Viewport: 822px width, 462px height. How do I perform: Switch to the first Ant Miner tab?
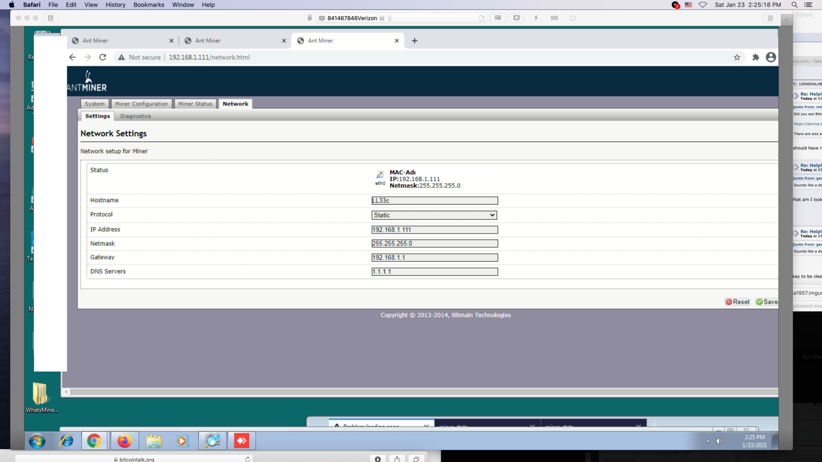122,41
